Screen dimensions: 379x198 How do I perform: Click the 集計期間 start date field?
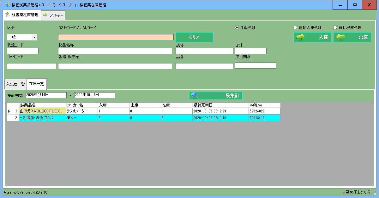[46, 95]
